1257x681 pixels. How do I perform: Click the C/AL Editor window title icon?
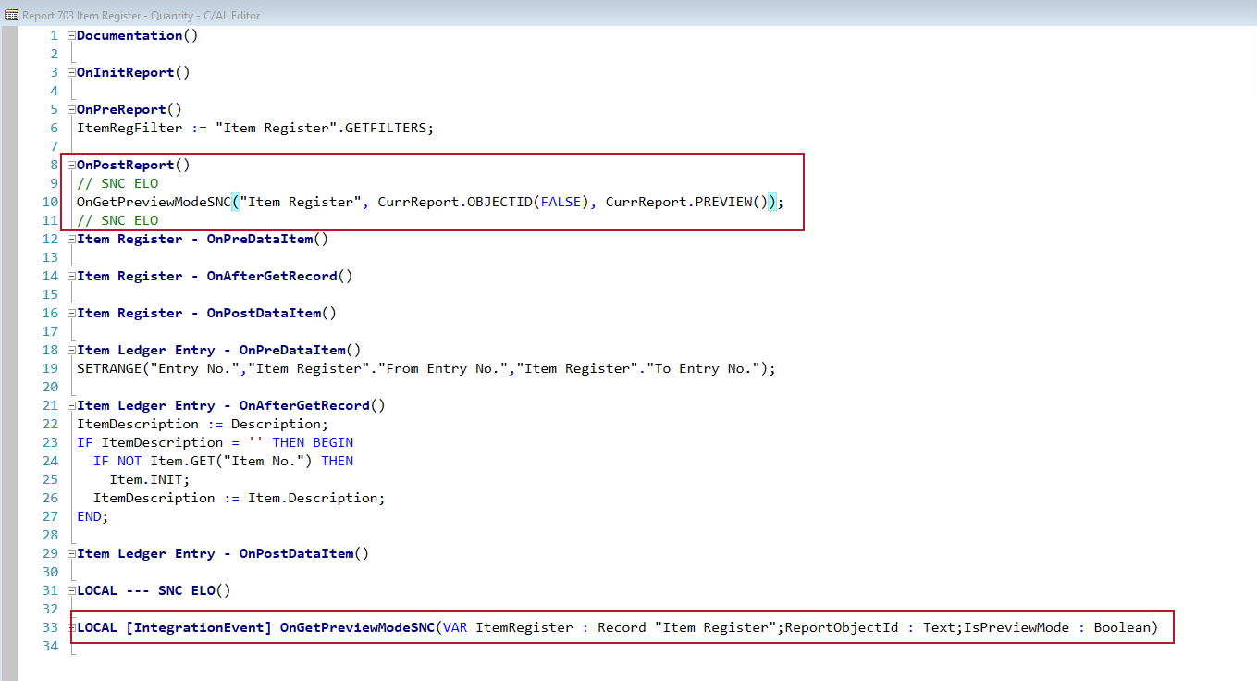pyautogui.click(x=12, y=15)
